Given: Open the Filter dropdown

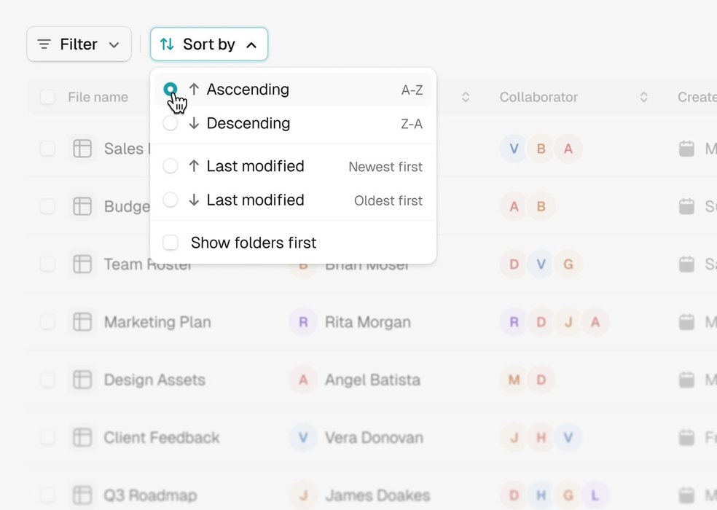Looking at the screenshot, I should click(79, 44).
